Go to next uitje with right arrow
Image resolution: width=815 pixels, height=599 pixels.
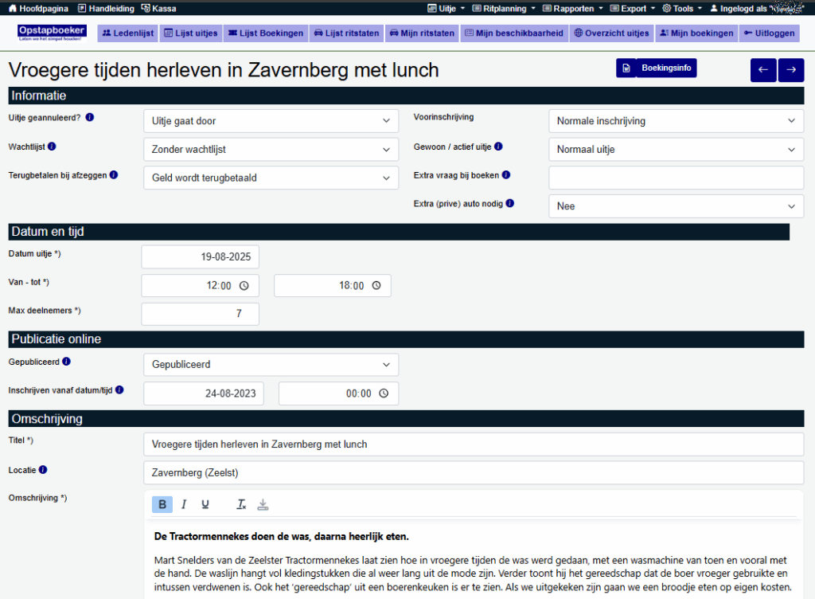tap(791, 70)
